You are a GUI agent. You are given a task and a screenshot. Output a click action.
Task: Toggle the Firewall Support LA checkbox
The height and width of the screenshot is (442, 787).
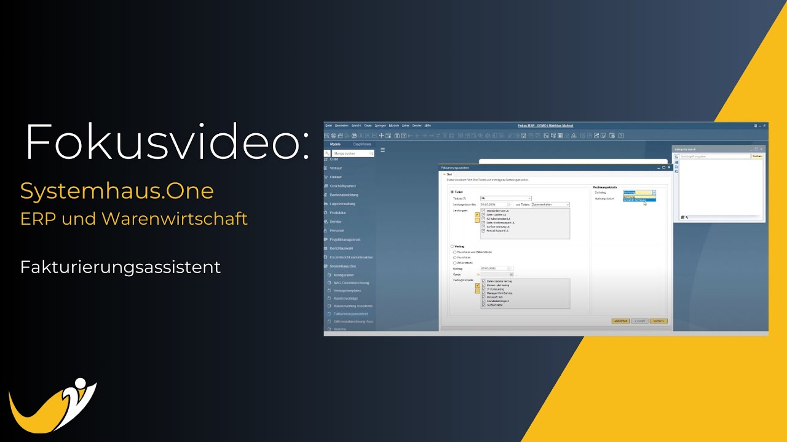click(x=484, y=230)
